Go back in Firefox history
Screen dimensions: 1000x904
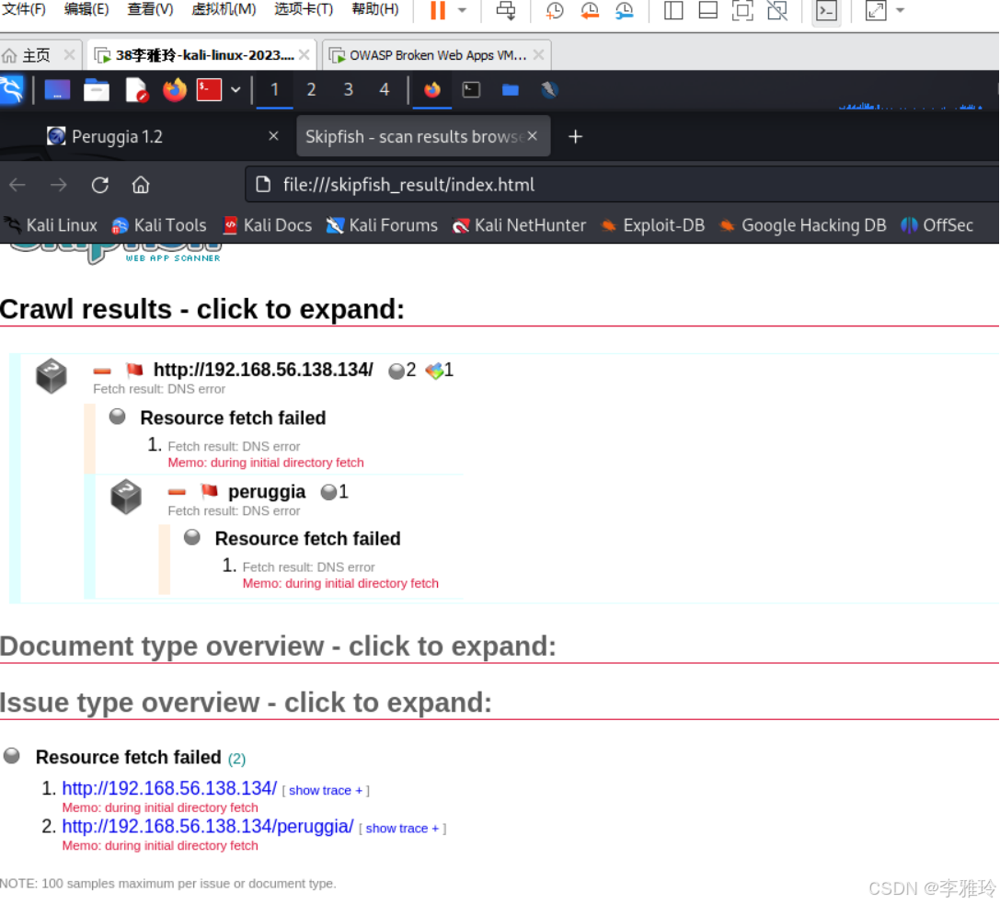(17, 185)
